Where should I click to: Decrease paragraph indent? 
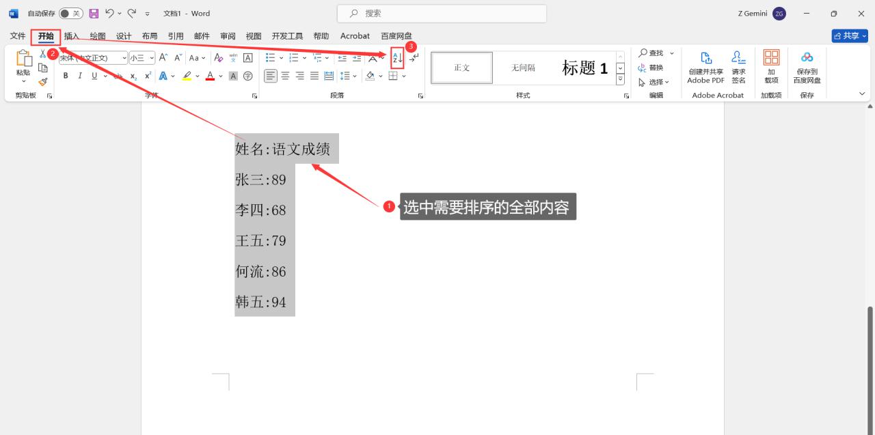click(342, 58)
